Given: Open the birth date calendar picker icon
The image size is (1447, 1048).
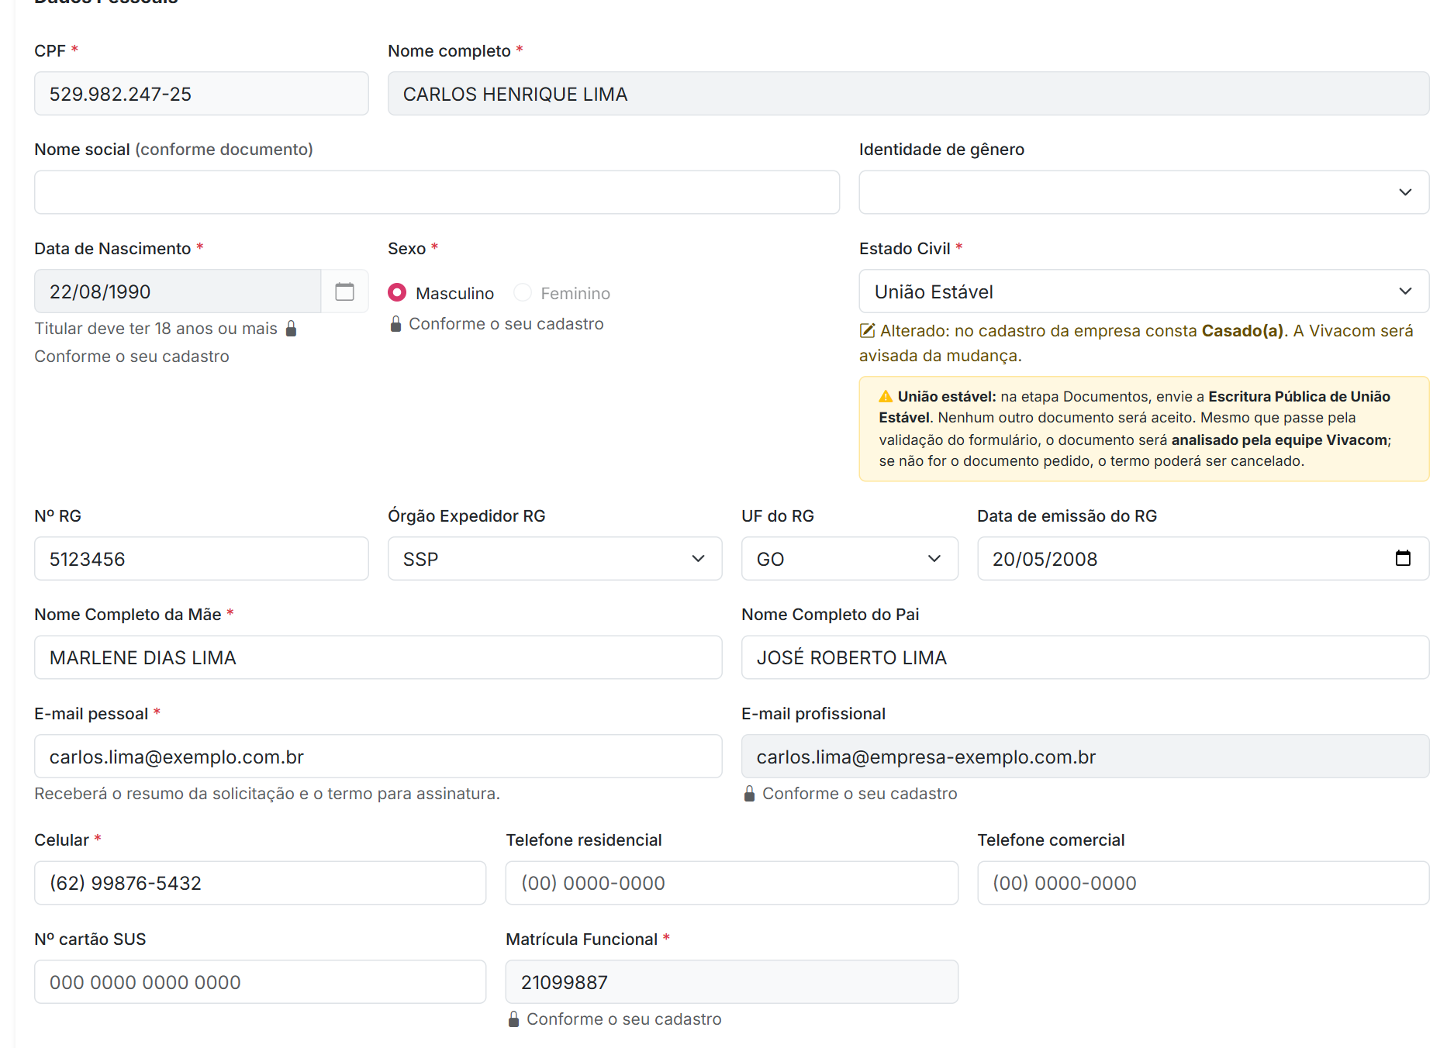Looking at the screenshot, I should [344, 291].
